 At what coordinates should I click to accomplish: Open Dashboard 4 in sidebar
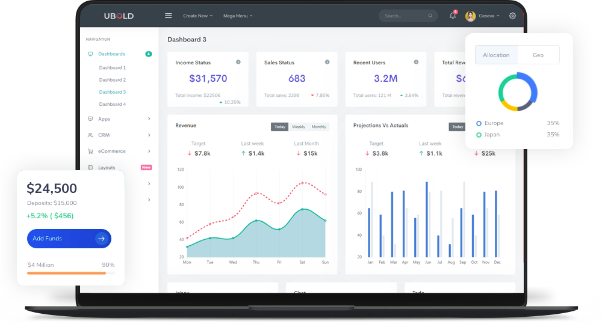pyautogui.click(x=112, y=105)
